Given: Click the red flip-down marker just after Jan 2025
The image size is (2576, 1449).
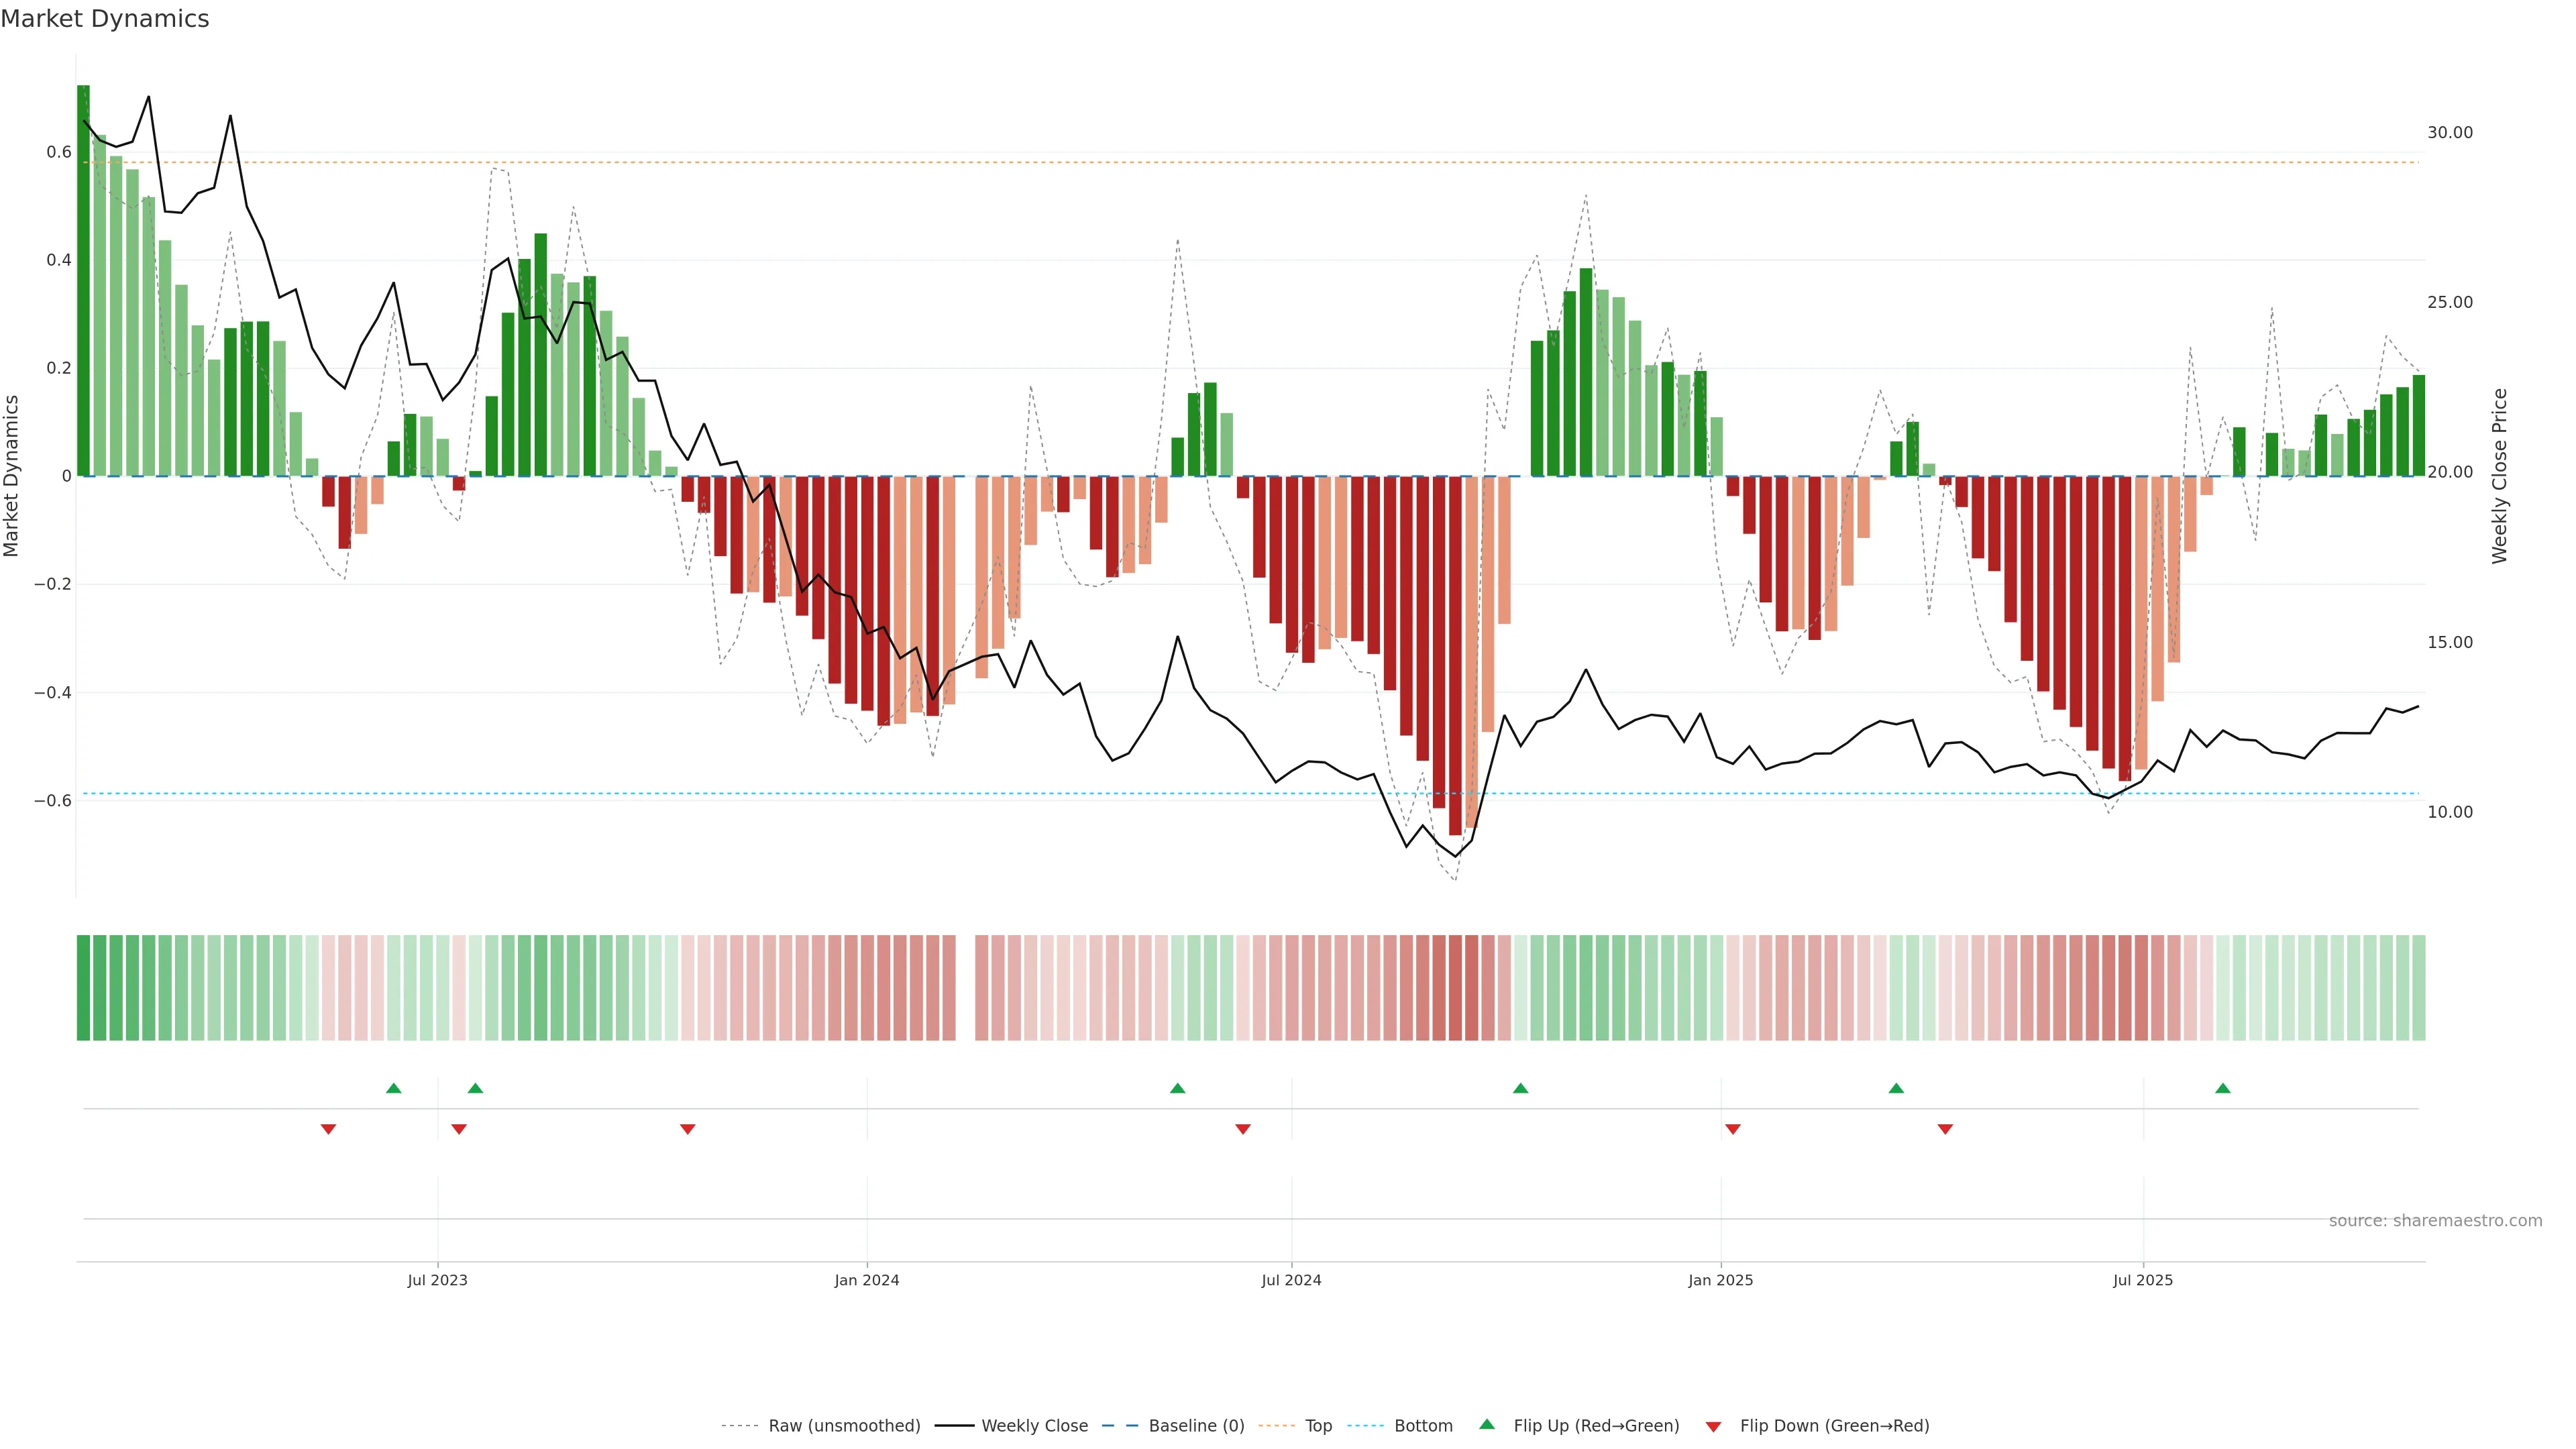Looking at the screenshot, I should click(1732, 1129).
